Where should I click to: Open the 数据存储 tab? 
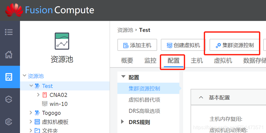tap(254, 60)
